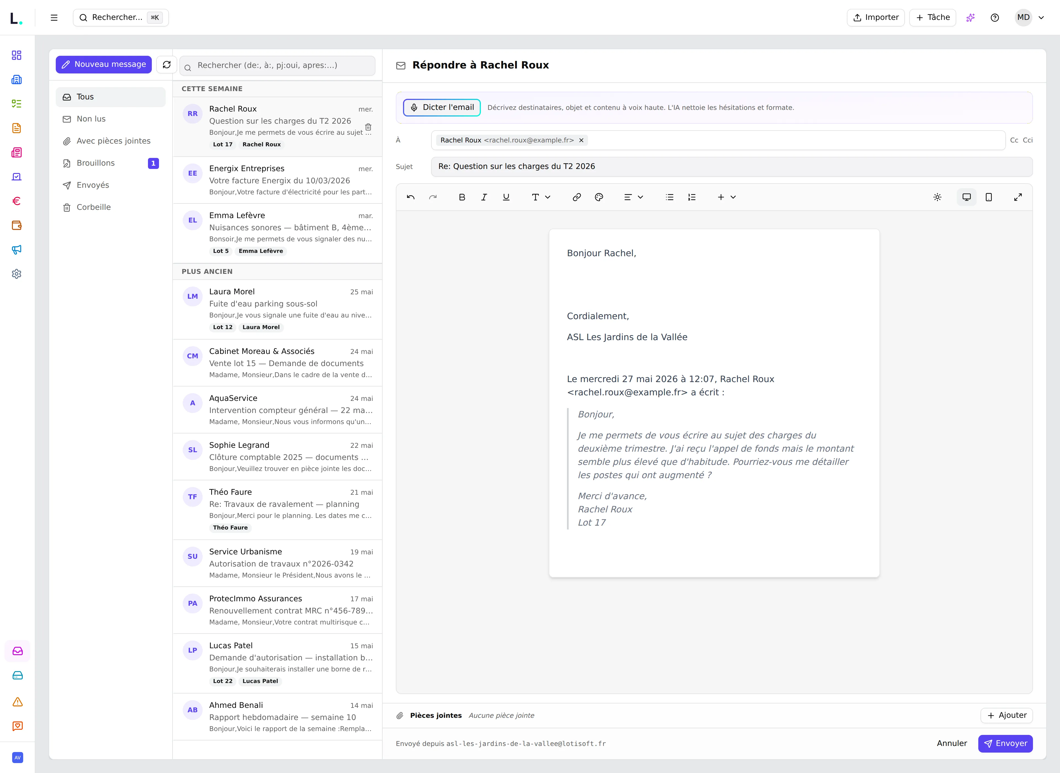Open the Envoyés folder
The image size is (1060, 773).
(110, 185)
